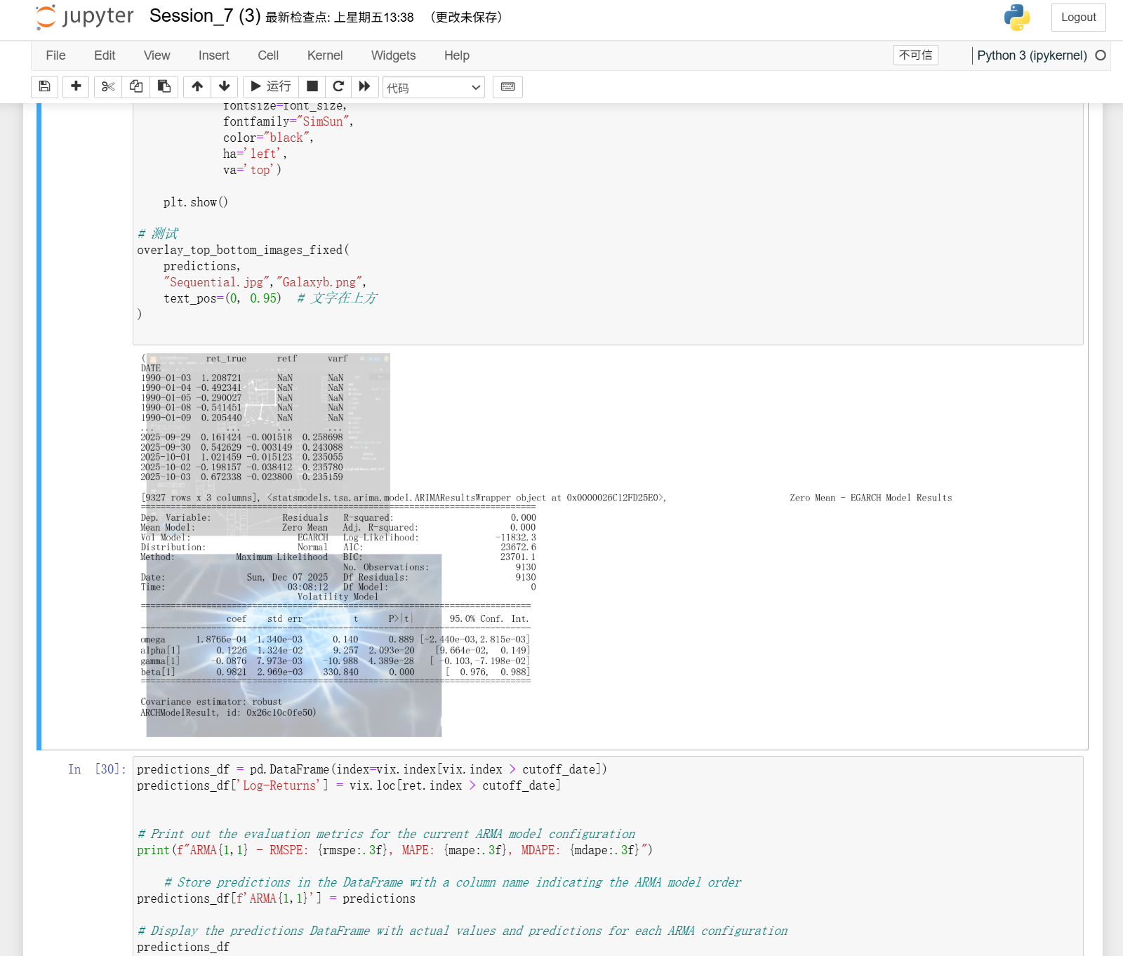Viewport: 1123px width, 956px height.
Task: Run the current cell with 运行 button
Action: 271,86
